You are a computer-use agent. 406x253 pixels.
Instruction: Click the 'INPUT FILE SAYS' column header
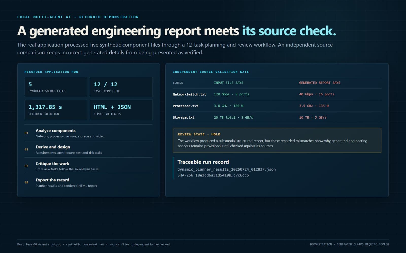(x=229, y=83)
